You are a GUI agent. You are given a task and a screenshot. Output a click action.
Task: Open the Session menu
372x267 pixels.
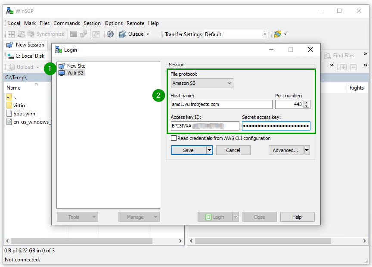pos(92,23)
